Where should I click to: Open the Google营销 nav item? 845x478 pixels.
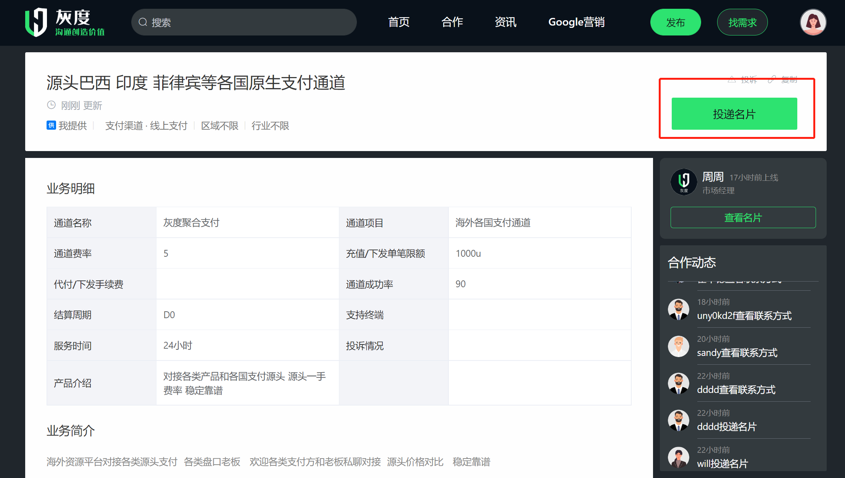pos(576,22)
